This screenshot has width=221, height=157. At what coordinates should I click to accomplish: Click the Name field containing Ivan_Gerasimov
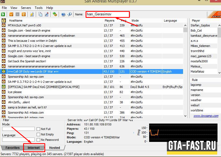[x=108, y=14]
